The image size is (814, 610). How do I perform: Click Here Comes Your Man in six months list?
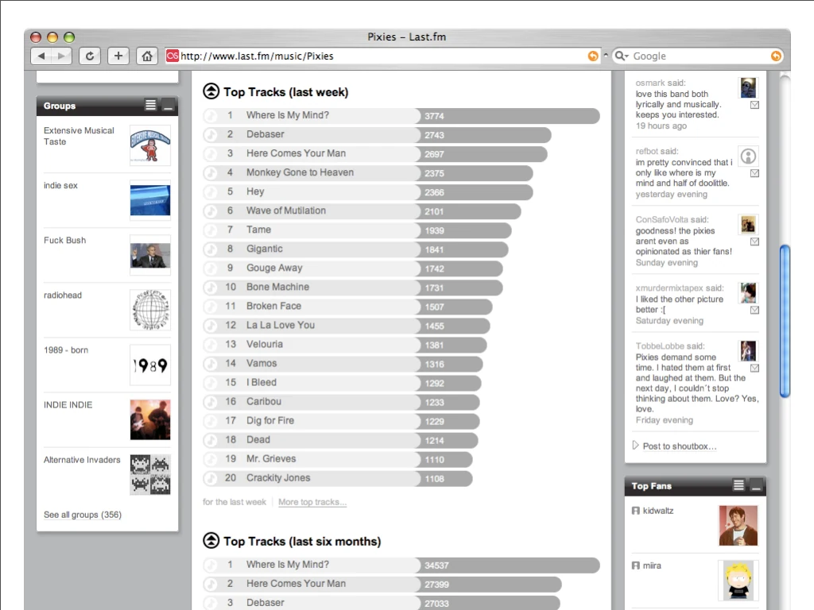pos(296,584)
